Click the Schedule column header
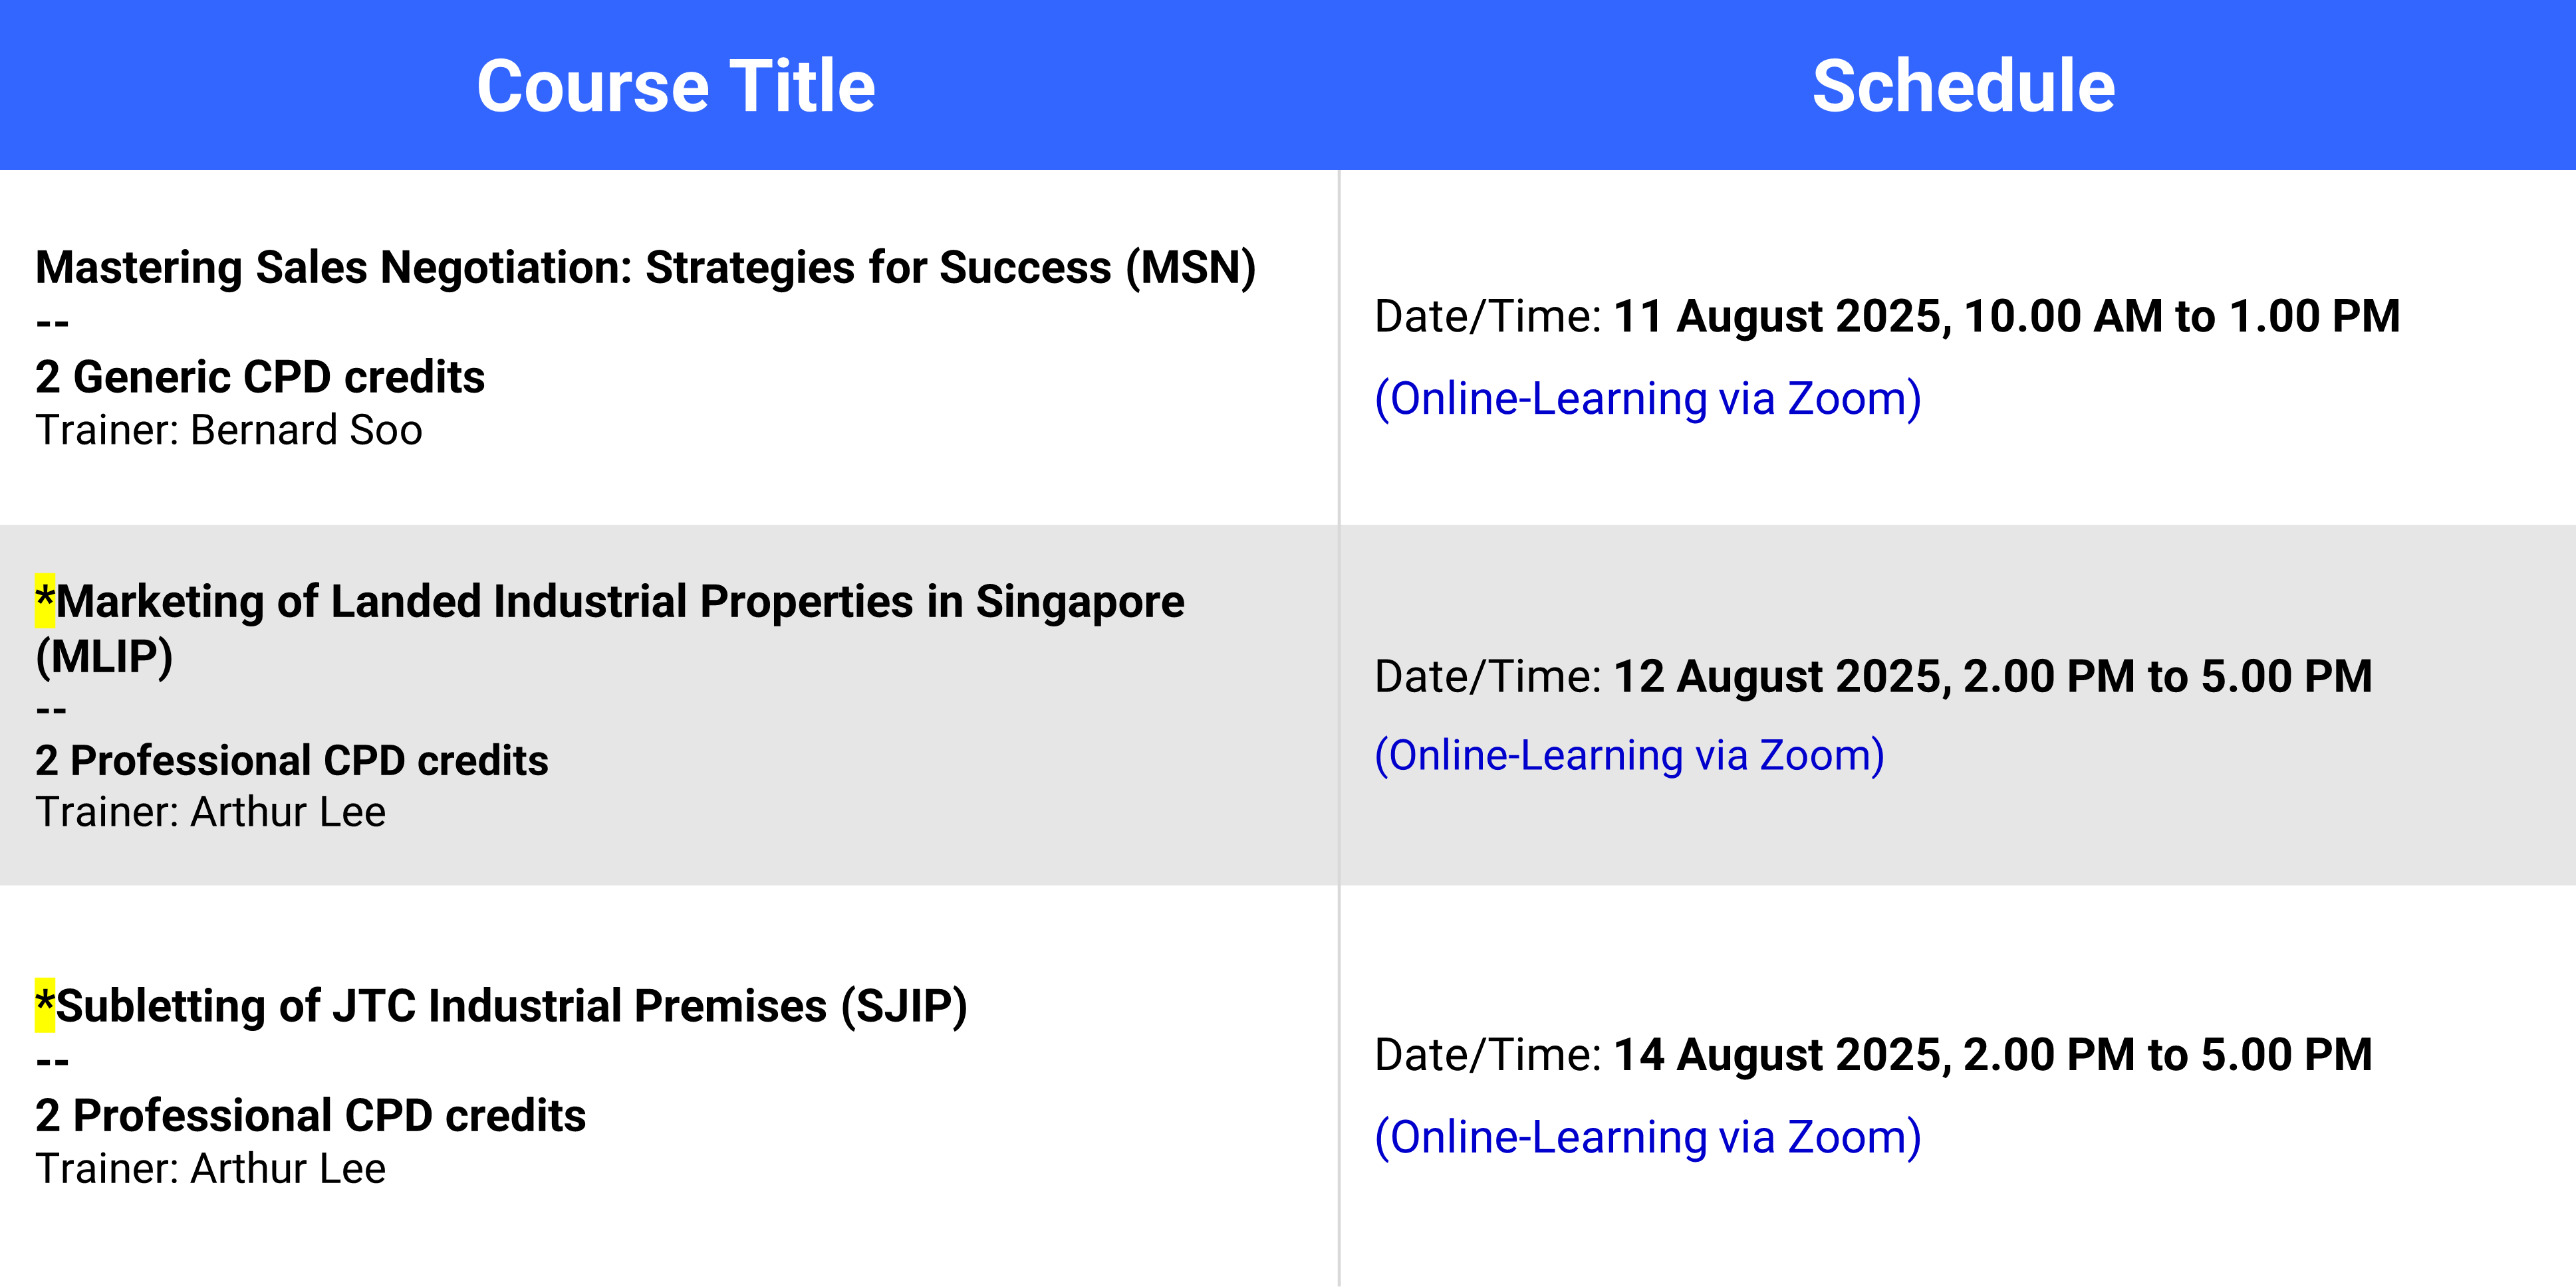Image resolution: width=2576 pixels, height=1288 pixels. (x=1963, y=86)
